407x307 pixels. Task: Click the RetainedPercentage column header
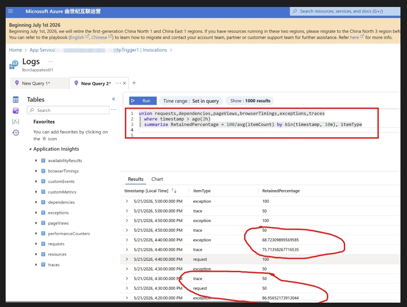(281, 191)
